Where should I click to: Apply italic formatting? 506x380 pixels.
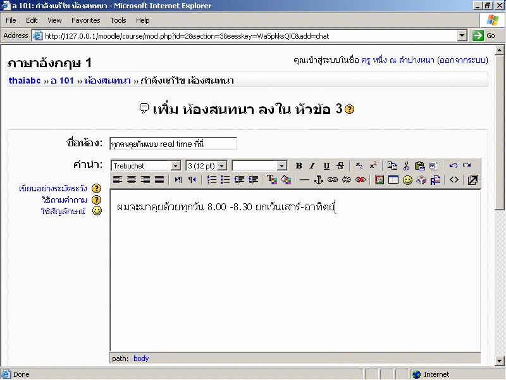tap(312, 166)
